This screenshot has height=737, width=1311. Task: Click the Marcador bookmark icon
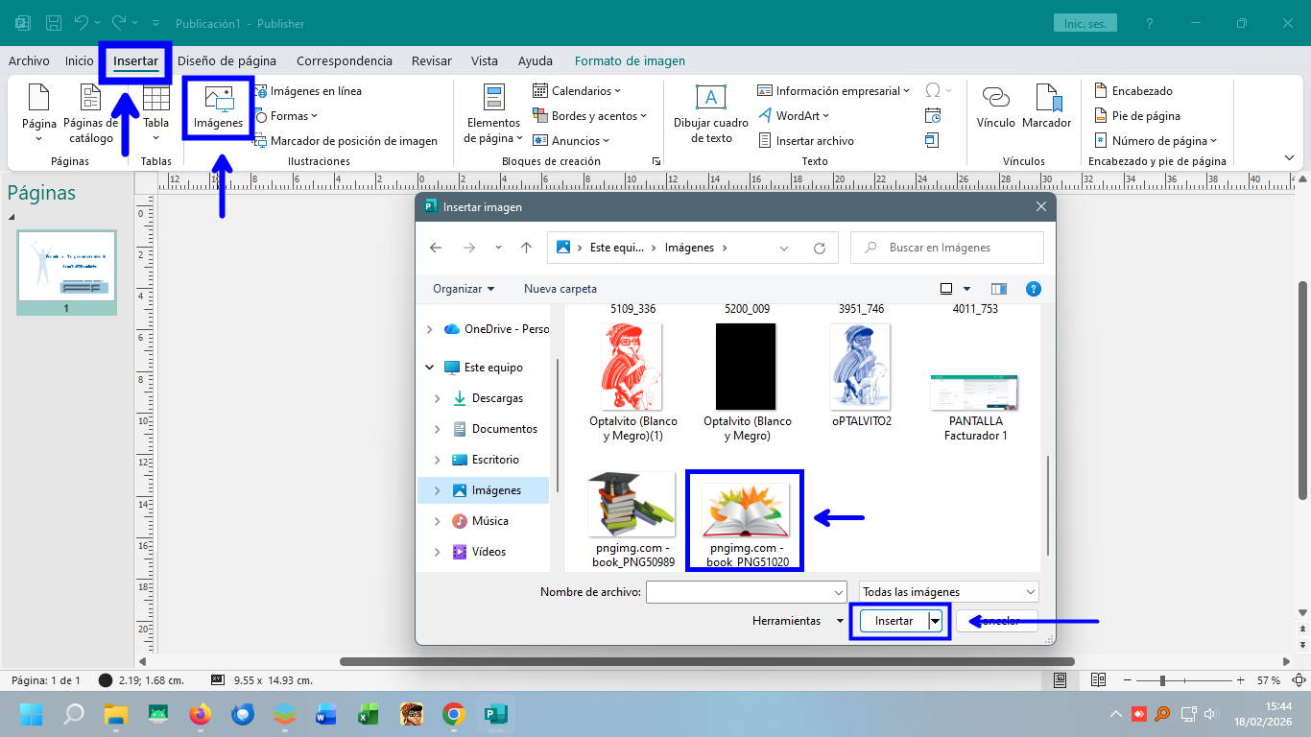(1046, 107)
